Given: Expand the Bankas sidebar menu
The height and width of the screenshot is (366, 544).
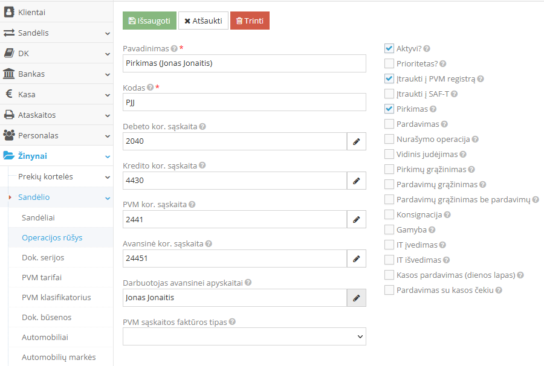Looking at the screenshot, I should [x=56, y=74].
